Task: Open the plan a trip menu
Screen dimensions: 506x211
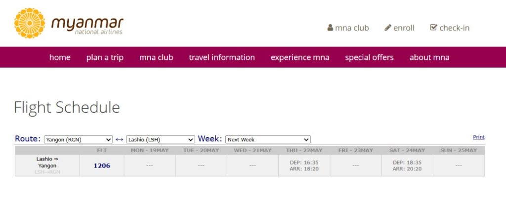Action: click(105, 57)
